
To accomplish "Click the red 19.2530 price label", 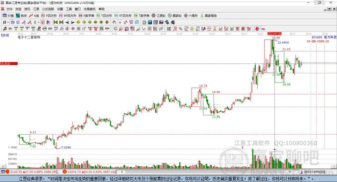I will click(x=9, y=63).
